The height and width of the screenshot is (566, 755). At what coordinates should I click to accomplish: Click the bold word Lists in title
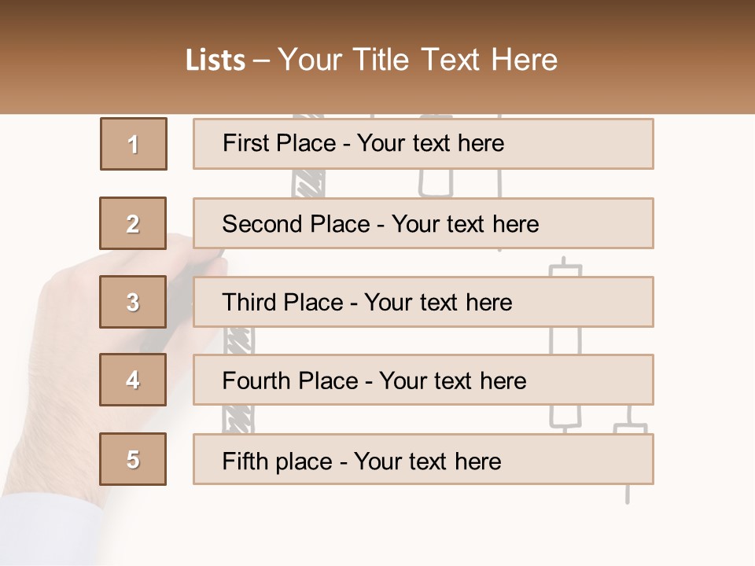pos(215,60)
